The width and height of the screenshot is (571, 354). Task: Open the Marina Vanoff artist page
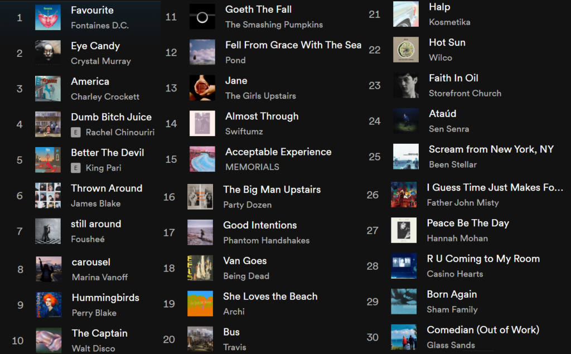click(x=99, y=277)
